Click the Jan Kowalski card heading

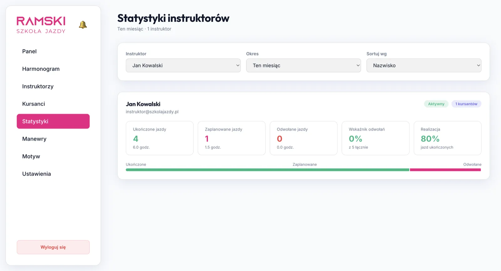tap(143, 104)
